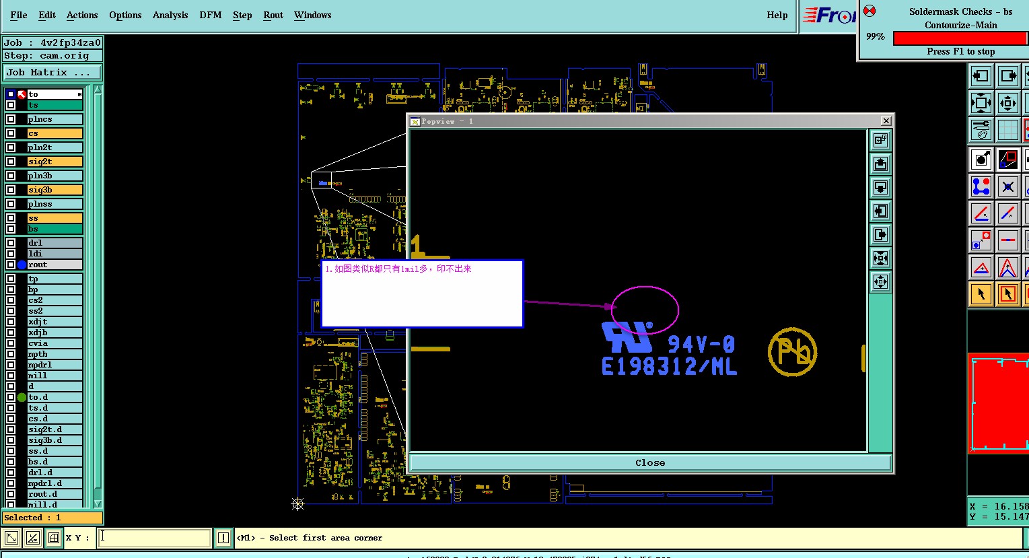Click the outward-arrows zoom icon in right panel

click(1007, 103)
